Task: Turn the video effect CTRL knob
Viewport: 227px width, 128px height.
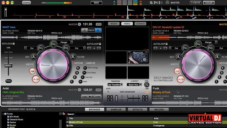Action: tap(146, 85)
